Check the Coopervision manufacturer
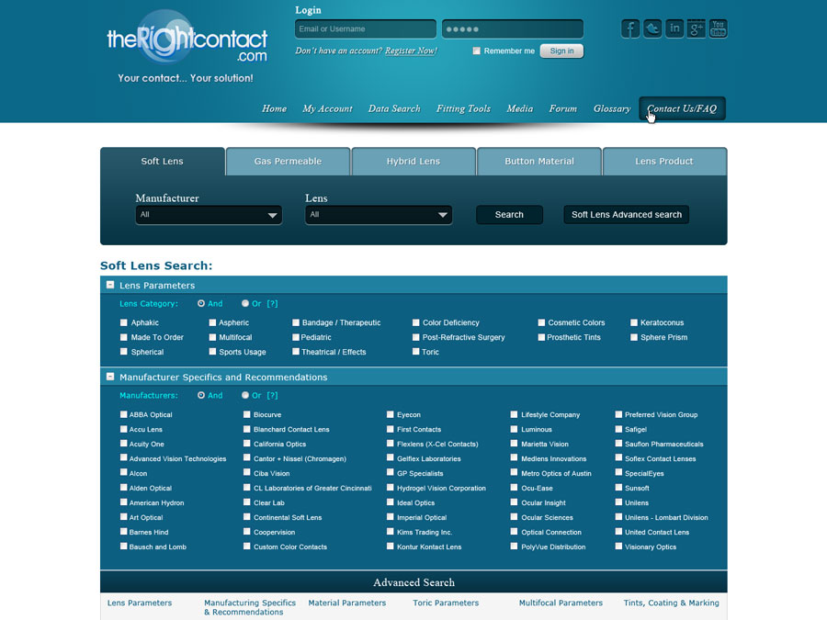 pos(247,532)
